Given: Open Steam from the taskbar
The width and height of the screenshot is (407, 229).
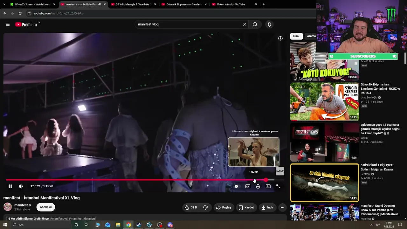Looking at the screenshot, I should point(139,225).
